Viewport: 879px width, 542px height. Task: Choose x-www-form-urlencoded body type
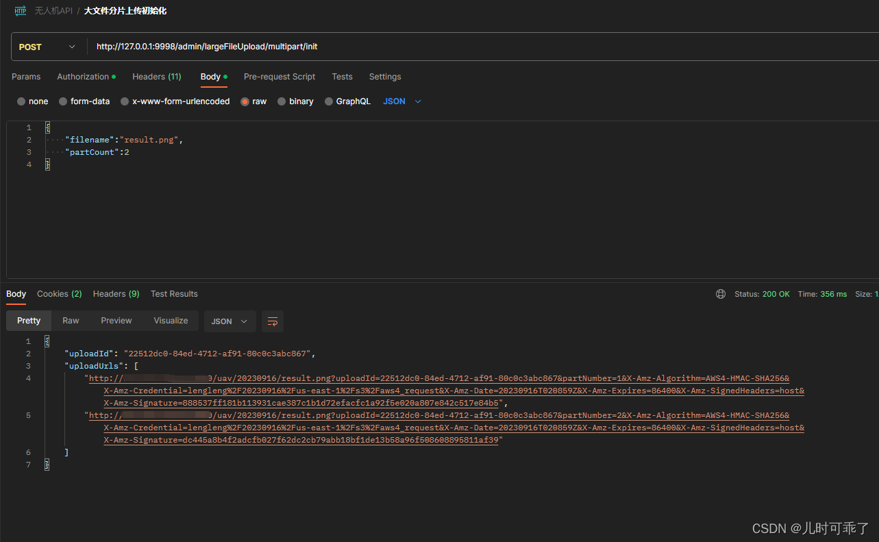[x=125, y=101]
